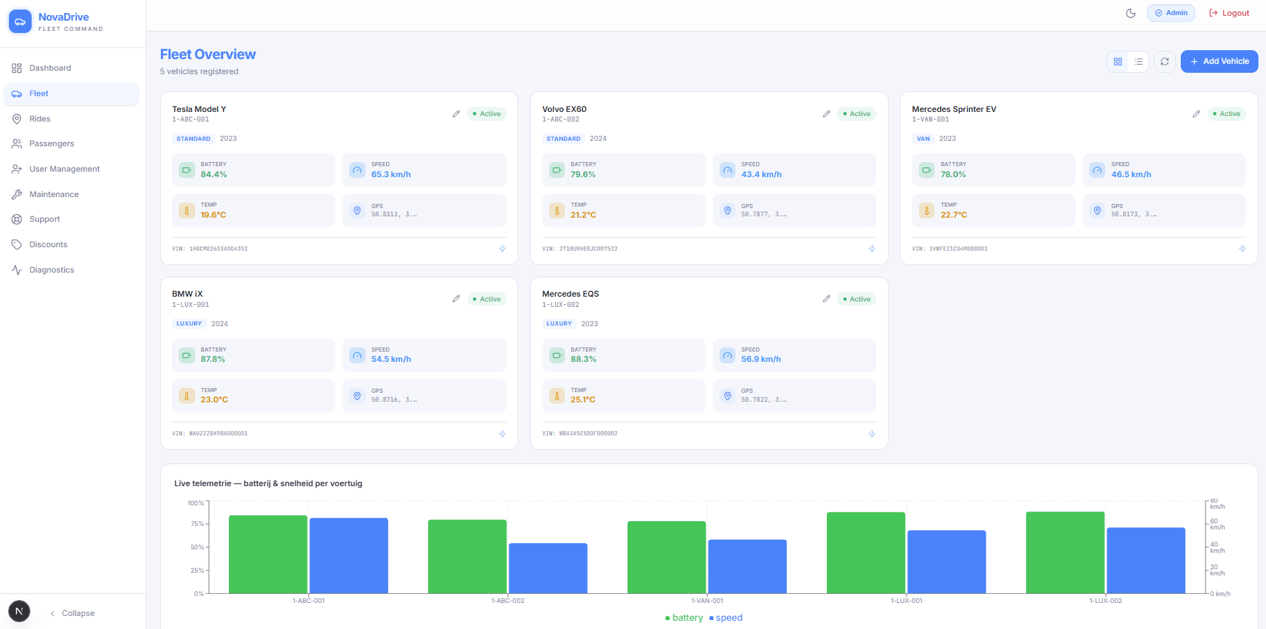
Task: Toggle dark mode moon icon
Action: pos(1131,13)
